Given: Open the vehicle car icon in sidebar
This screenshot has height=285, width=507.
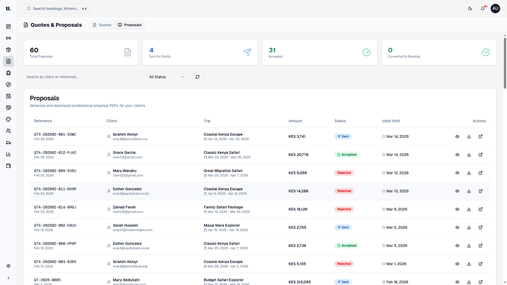Looking at the screenshot, I should 8,142.
